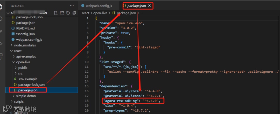Click the "dependencies" key on line 15

(113, 86)
